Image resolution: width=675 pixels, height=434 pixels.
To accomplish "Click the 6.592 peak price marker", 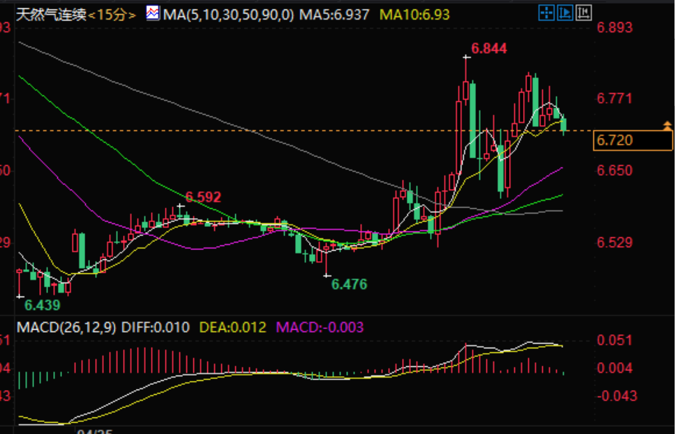I will click(x=203, y=196).
